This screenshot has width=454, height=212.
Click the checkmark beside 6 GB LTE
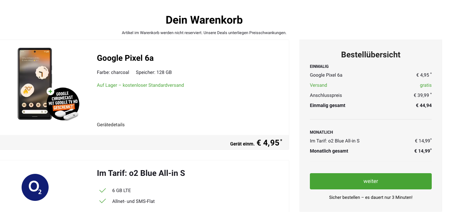103,190
